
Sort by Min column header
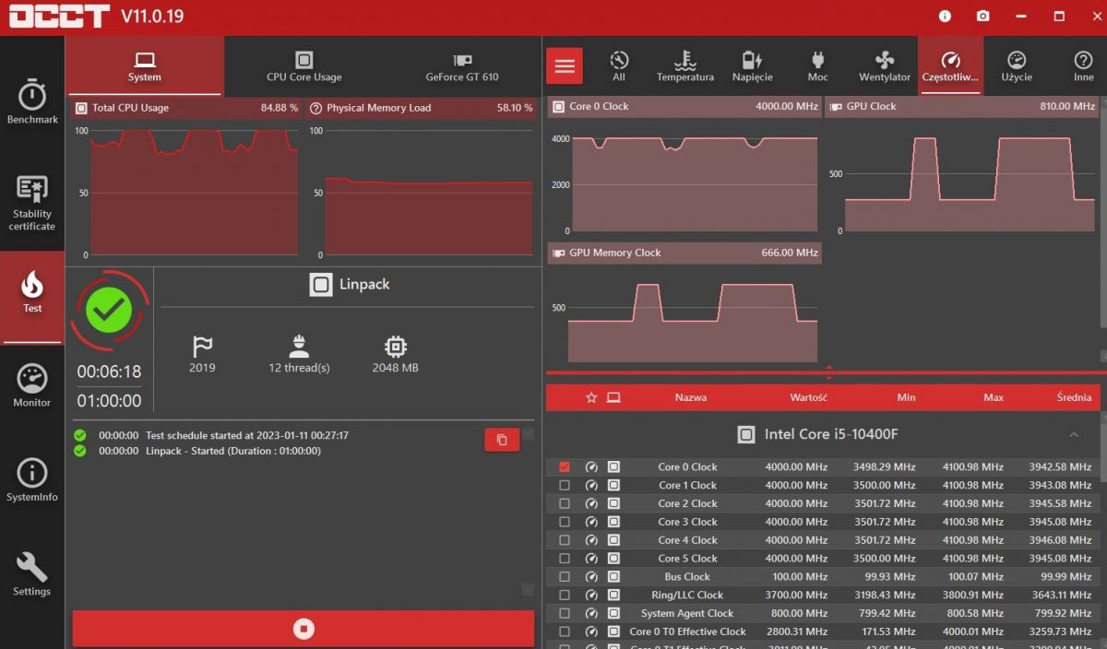(906, 397)
